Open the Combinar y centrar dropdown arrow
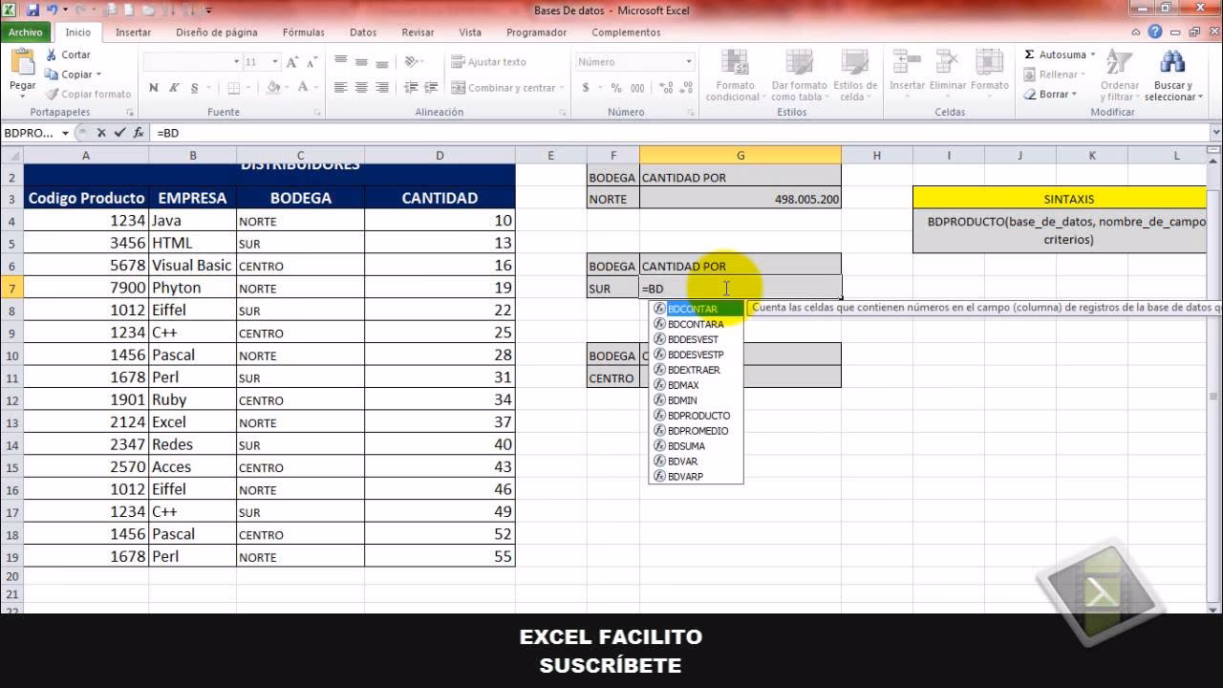 pyautogui.click(x=564, y=88)
